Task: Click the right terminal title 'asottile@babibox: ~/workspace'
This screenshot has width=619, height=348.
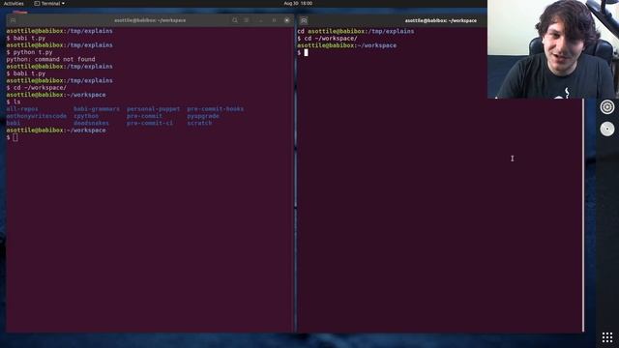Action: [x=441, y=20]
